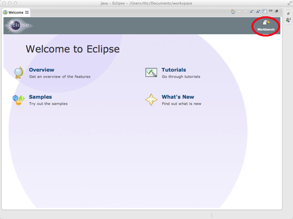Click the navigate back arrow

(239, 11)
